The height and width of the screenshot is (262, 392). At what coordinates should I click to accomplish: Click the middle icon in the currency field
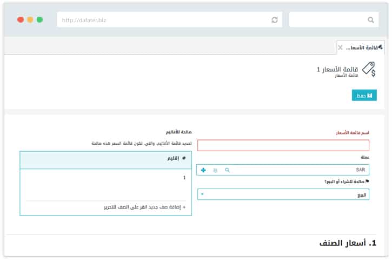tap(215, 170)
